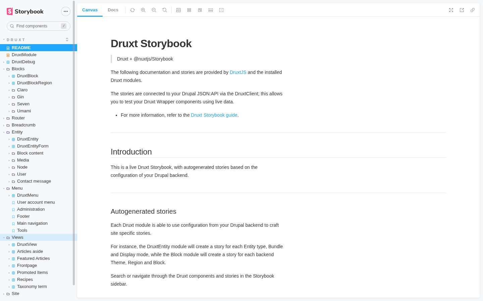The image size is (483, 301).
Task: Open canvas in new tab icon
Action: pos(462,10)
